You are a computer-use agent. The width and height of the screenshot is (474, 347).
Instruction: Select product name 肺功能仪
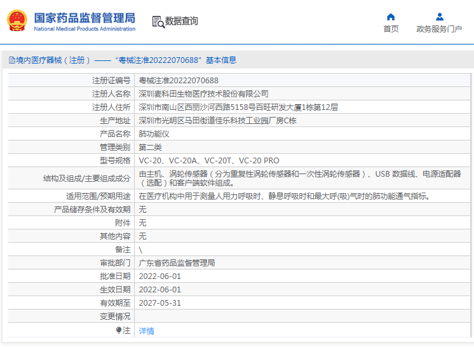click(x=154, y=134)
